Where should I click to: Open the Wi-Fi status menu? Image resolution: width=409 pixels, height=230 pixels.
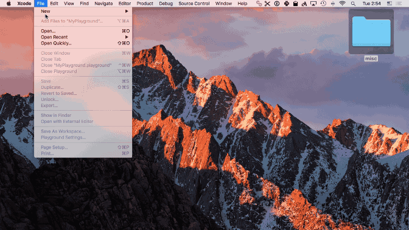tap(342, 4)
